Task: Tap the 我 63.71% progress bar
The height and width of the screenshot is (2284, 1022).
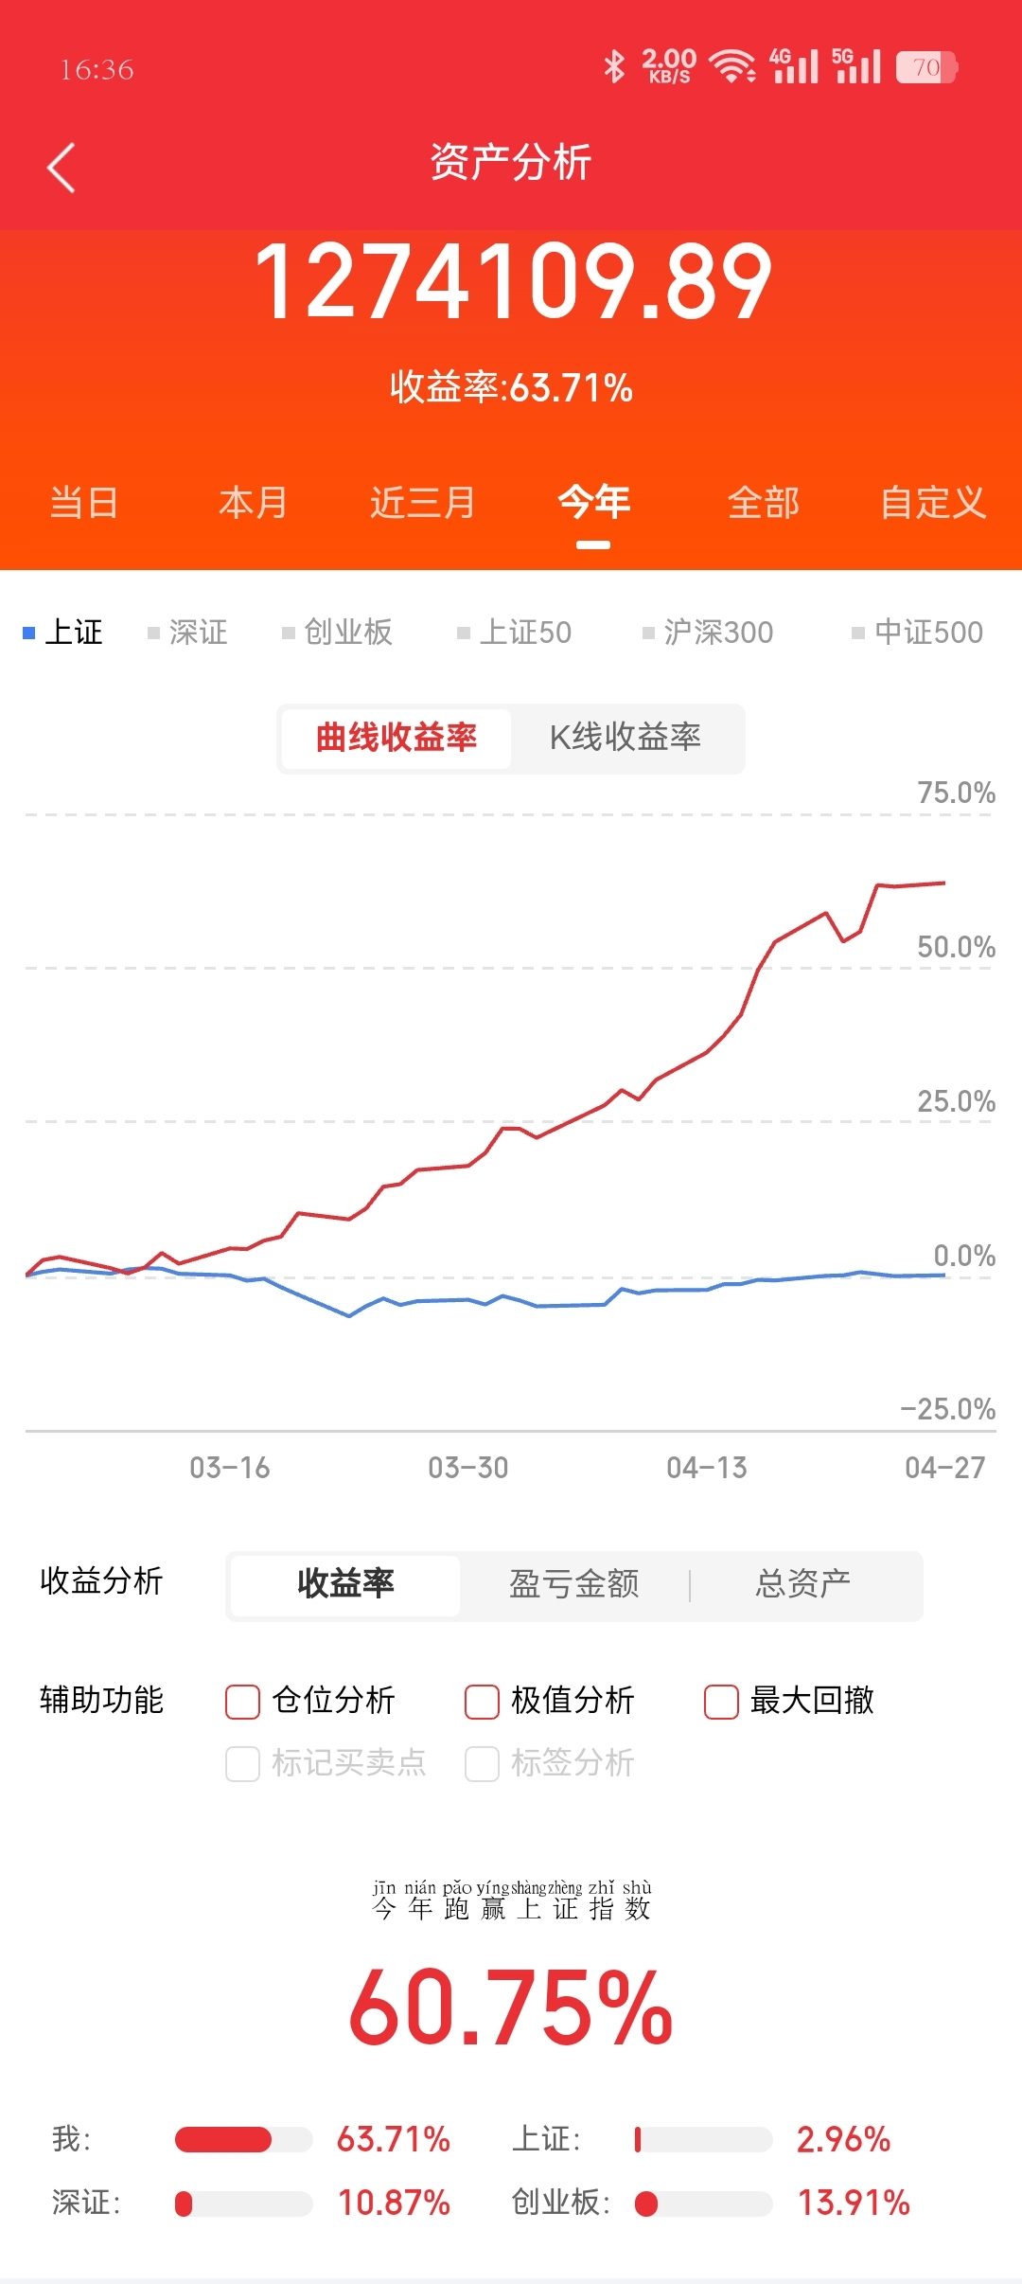Action: (243, 2139)
